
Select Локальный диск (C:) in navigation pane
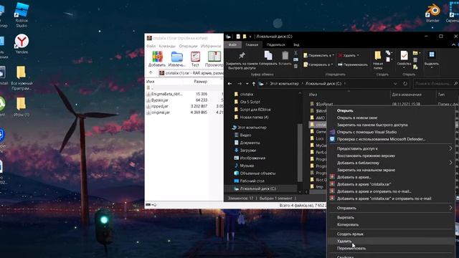(258, 188)
